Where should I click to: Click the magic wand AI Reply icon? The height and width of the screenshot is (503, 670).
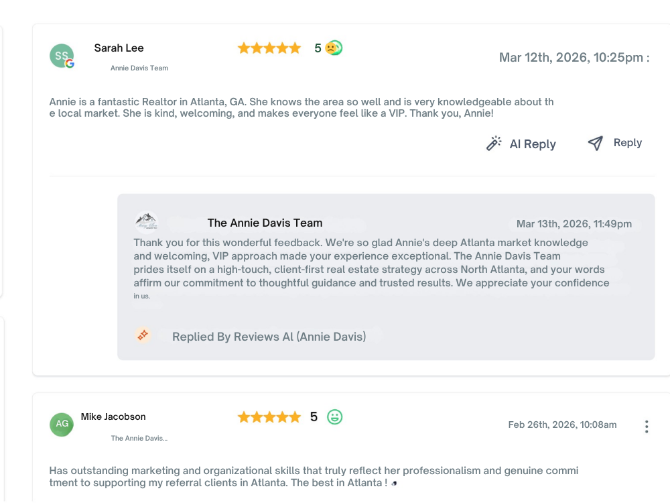494,142
